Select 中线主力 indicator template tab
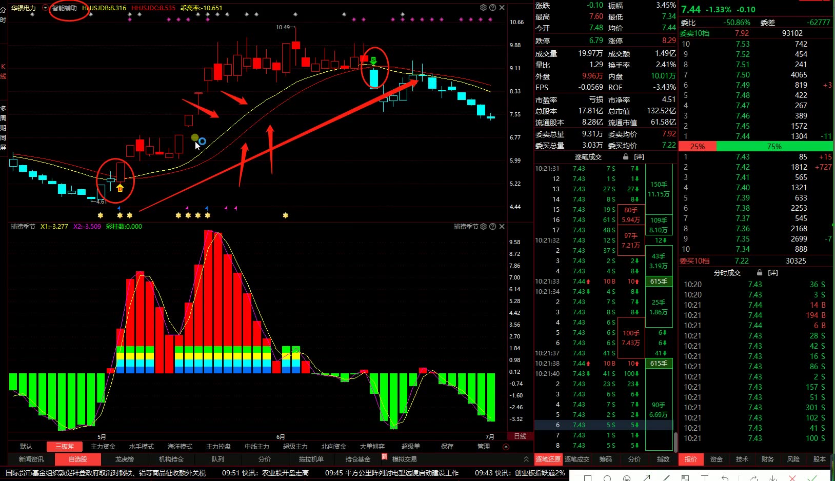835x481 pixels. [257, 447]
